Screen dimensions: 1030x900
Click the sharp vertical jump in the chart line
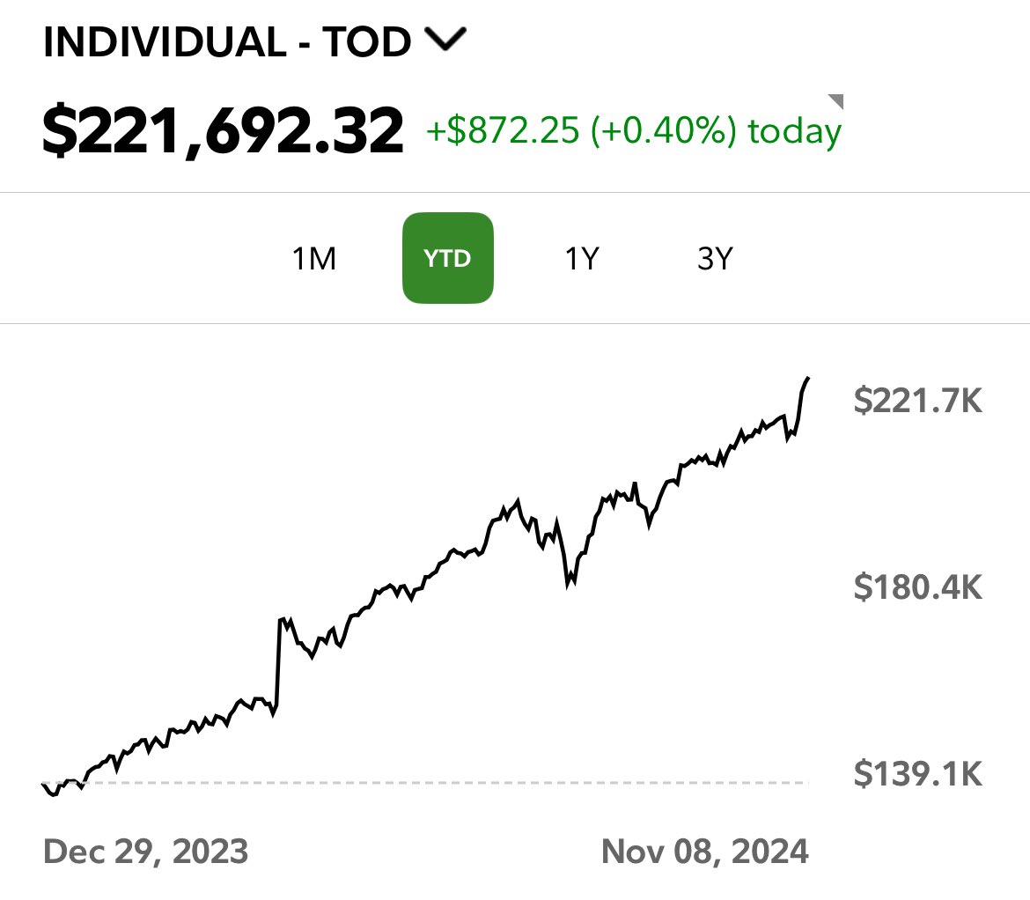point(278,660)
